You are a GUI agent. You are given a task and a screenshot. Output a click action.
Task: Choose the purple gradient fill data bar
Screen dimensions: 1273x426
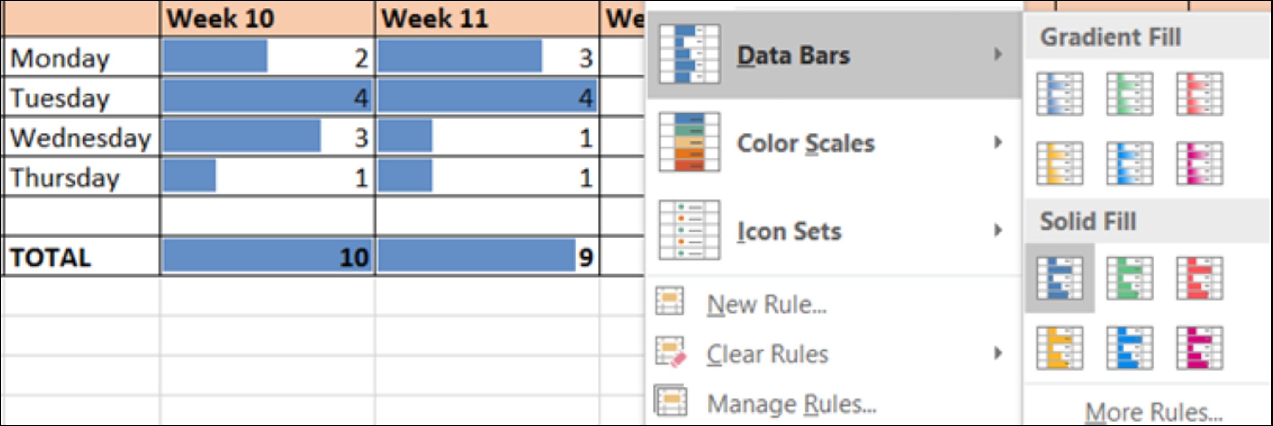tap(1200, 163)
